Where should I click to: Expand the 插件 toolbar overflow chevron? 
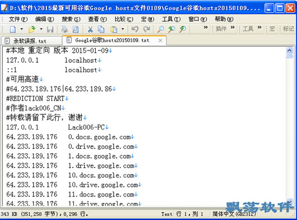[233, 27]
